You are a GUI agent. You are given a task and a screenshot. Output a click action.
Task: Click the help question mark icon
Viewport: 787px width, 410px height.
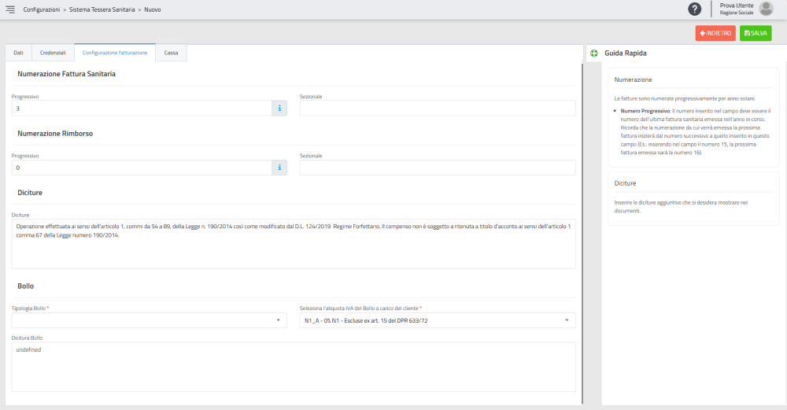coord(694,9)
